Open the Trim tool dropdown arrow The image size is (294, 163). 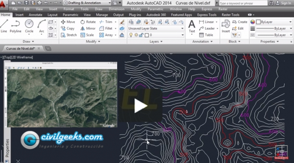click(116, 22)
